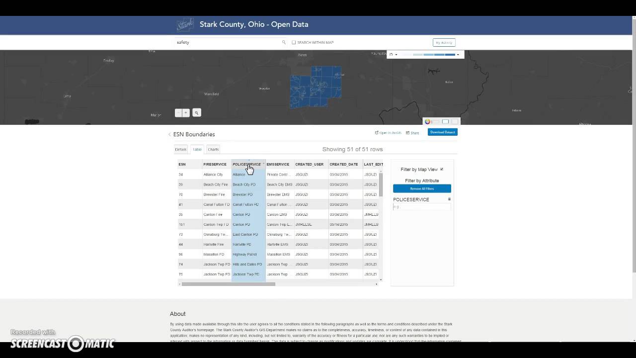Screen dimensions: 636x358
Task: Zoom out the map with minus button
Action: click(178, 113)
